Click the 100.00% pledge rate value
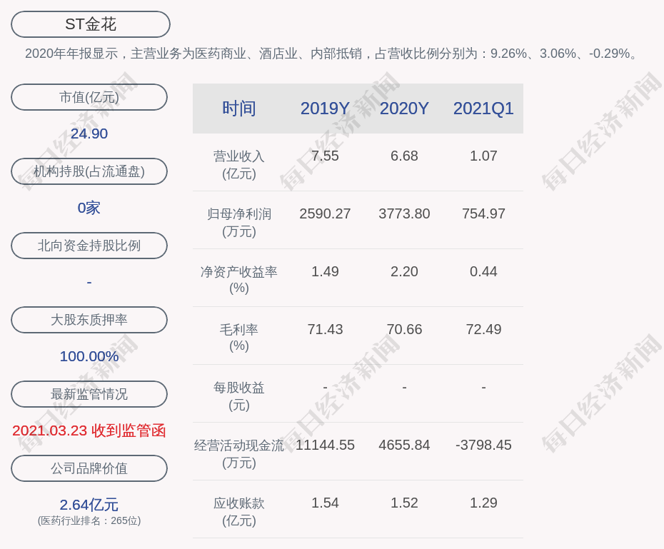 click(89, 356)
